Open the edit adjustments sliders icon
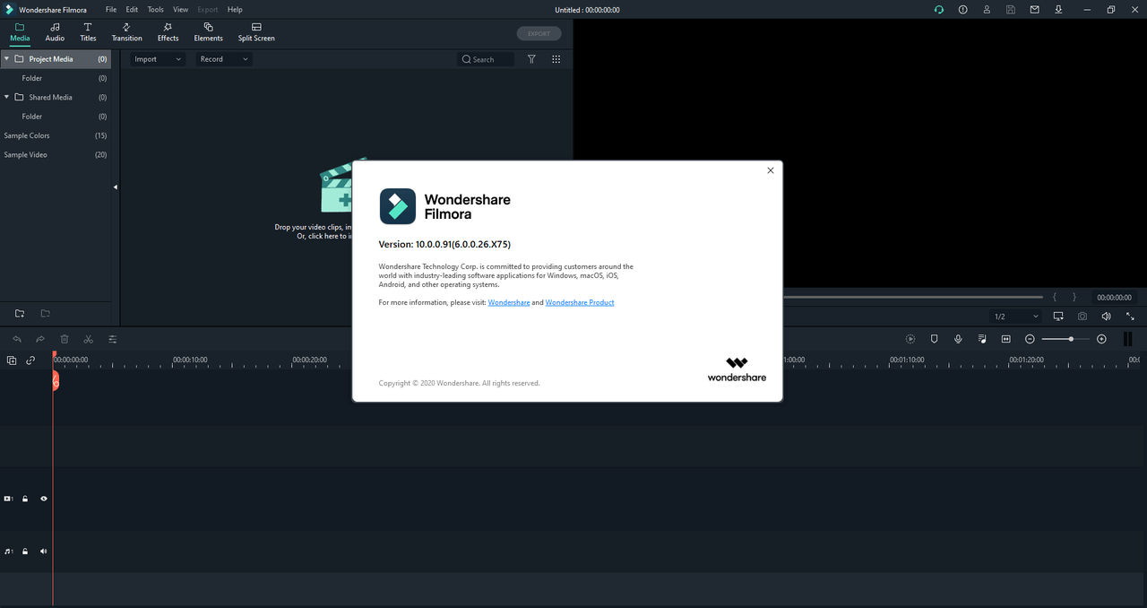 click(x=112, y=339)
